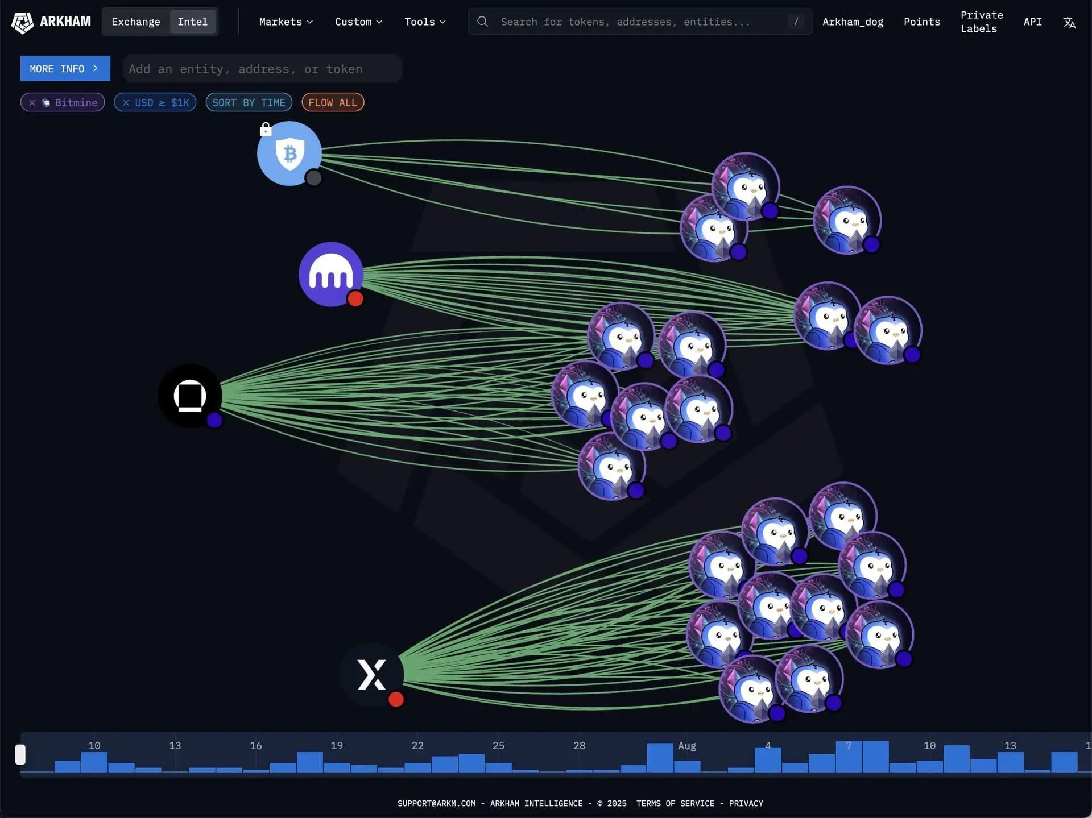Expand the MORE INFO panel
Screen dimensions: 1092x818
tap(65, 68)
